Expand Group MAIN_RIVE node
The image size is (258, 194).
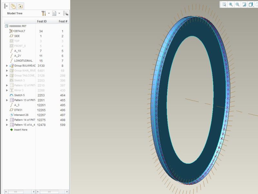tap(7, 70)
